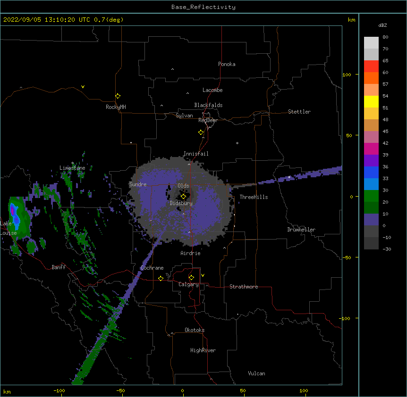The image size is (407, 397).
Task: Click the Vulcan label
Action: 256,373
